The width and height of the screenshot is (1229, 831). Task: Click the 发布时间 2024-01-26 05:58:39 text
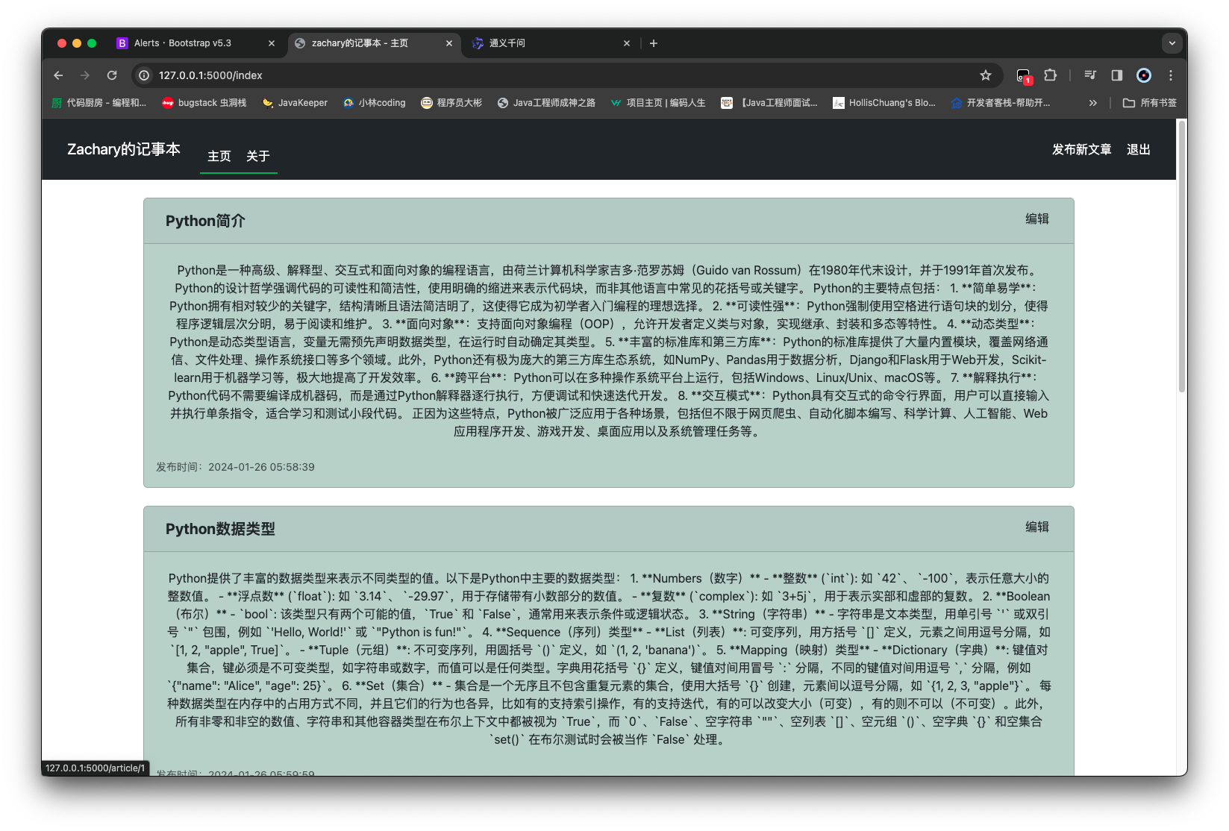(235, 467)
